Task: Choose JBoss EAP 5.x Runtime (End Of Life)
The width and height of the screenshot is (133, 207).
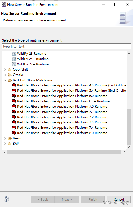Action: 72,91
